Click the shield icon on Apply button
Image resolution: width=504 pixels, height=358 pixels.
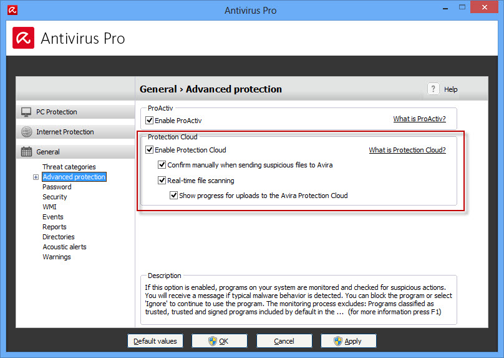338,341
